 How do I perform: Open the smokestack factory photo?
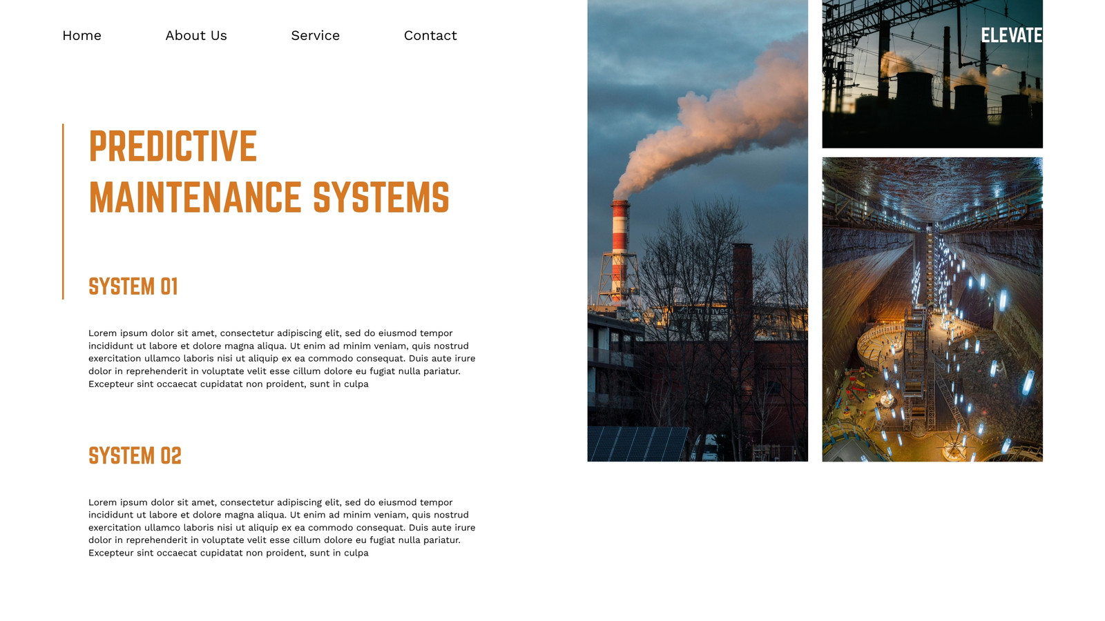(x=698, y=230)
